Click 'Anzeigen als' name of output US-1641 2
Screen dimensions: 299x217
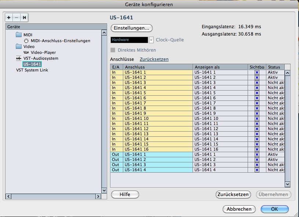(220, 160)
